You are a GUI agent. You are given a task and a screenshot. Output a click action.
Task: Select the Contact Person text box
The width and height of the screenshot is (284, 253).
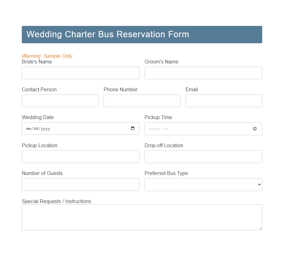tap(60, 101)
